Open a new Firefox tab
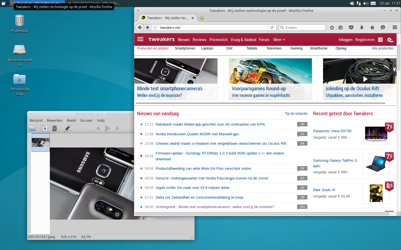 click(x=202, y=18)
